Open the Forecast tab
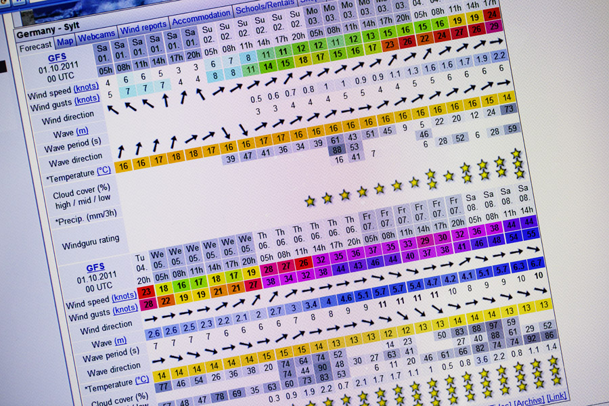 tap(35, 47)
